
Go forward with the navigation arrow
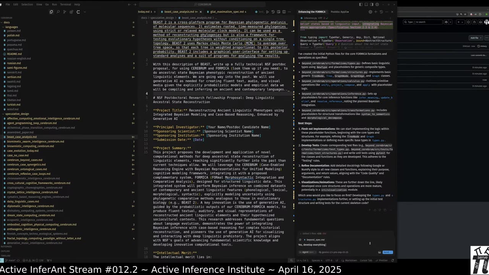click(x=135, y=5)
